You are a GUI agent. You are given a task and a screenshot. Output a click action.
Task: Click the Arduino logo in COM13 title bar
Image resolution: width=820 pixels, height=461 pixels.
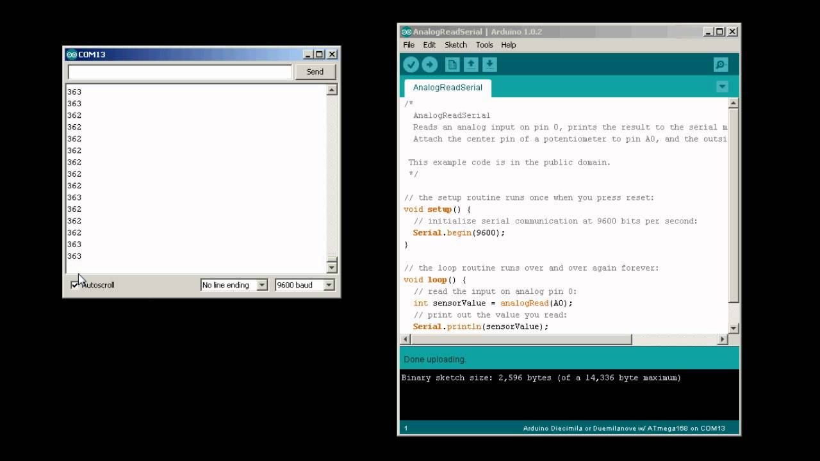[72, 54]
